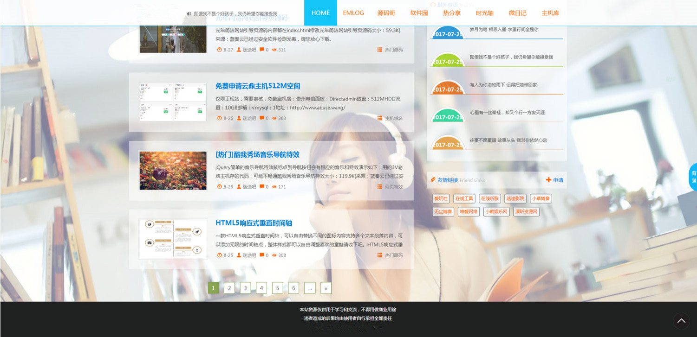Click comment icon in the 云鼎主机512M post
This screenshot has height=337, width=697.
tap(262, 118)
